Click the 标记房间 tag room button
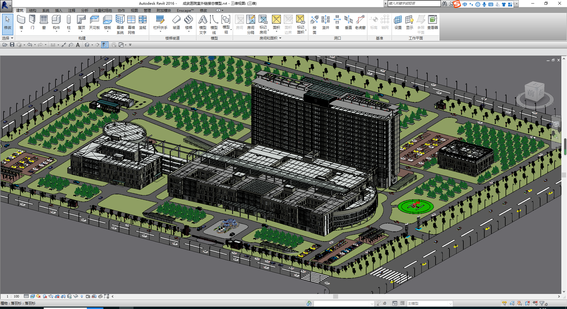This screenshot has width=567, height=309. pos(263,24)
